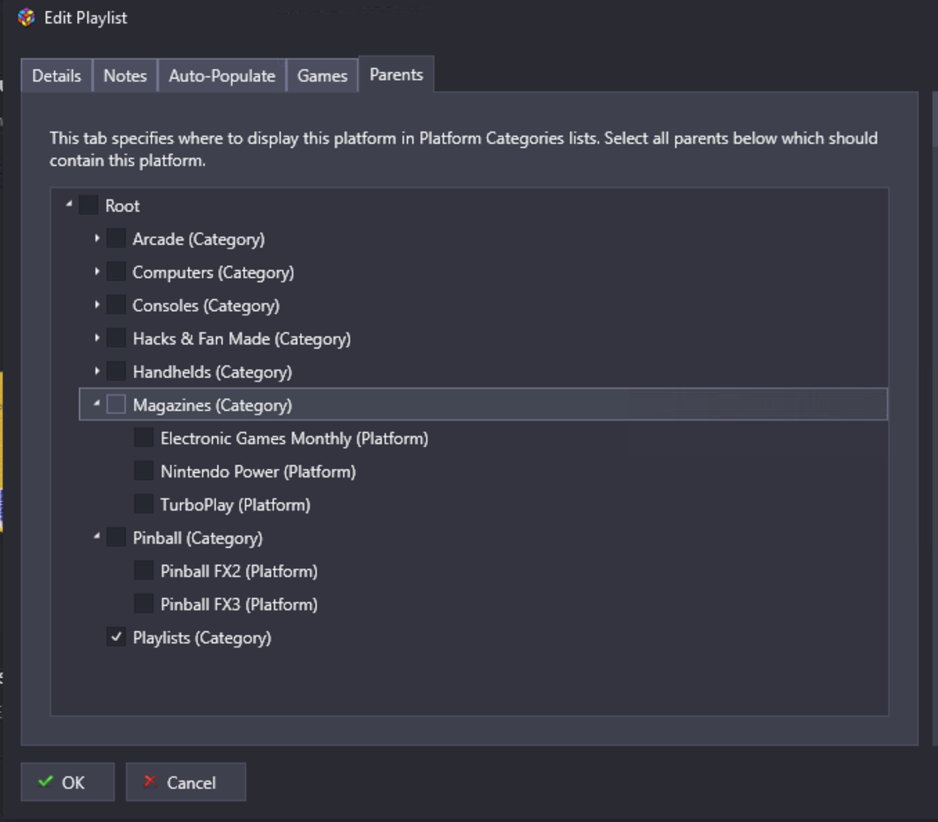Expand the Consoles category arrow
The height and width of the screenshot is (822, 938).
click(x=97, y=305)
